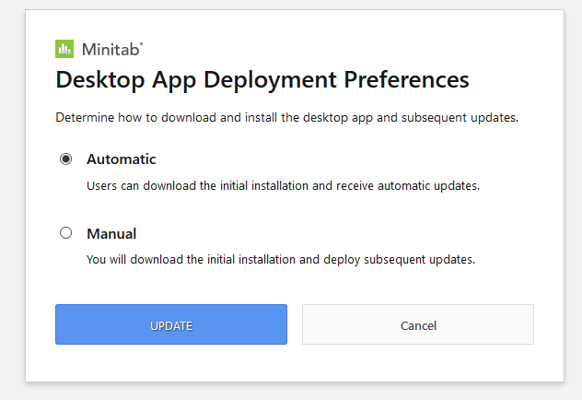
Task: Click the 'Determine how to download' description
Action: [x=286, y=117]
